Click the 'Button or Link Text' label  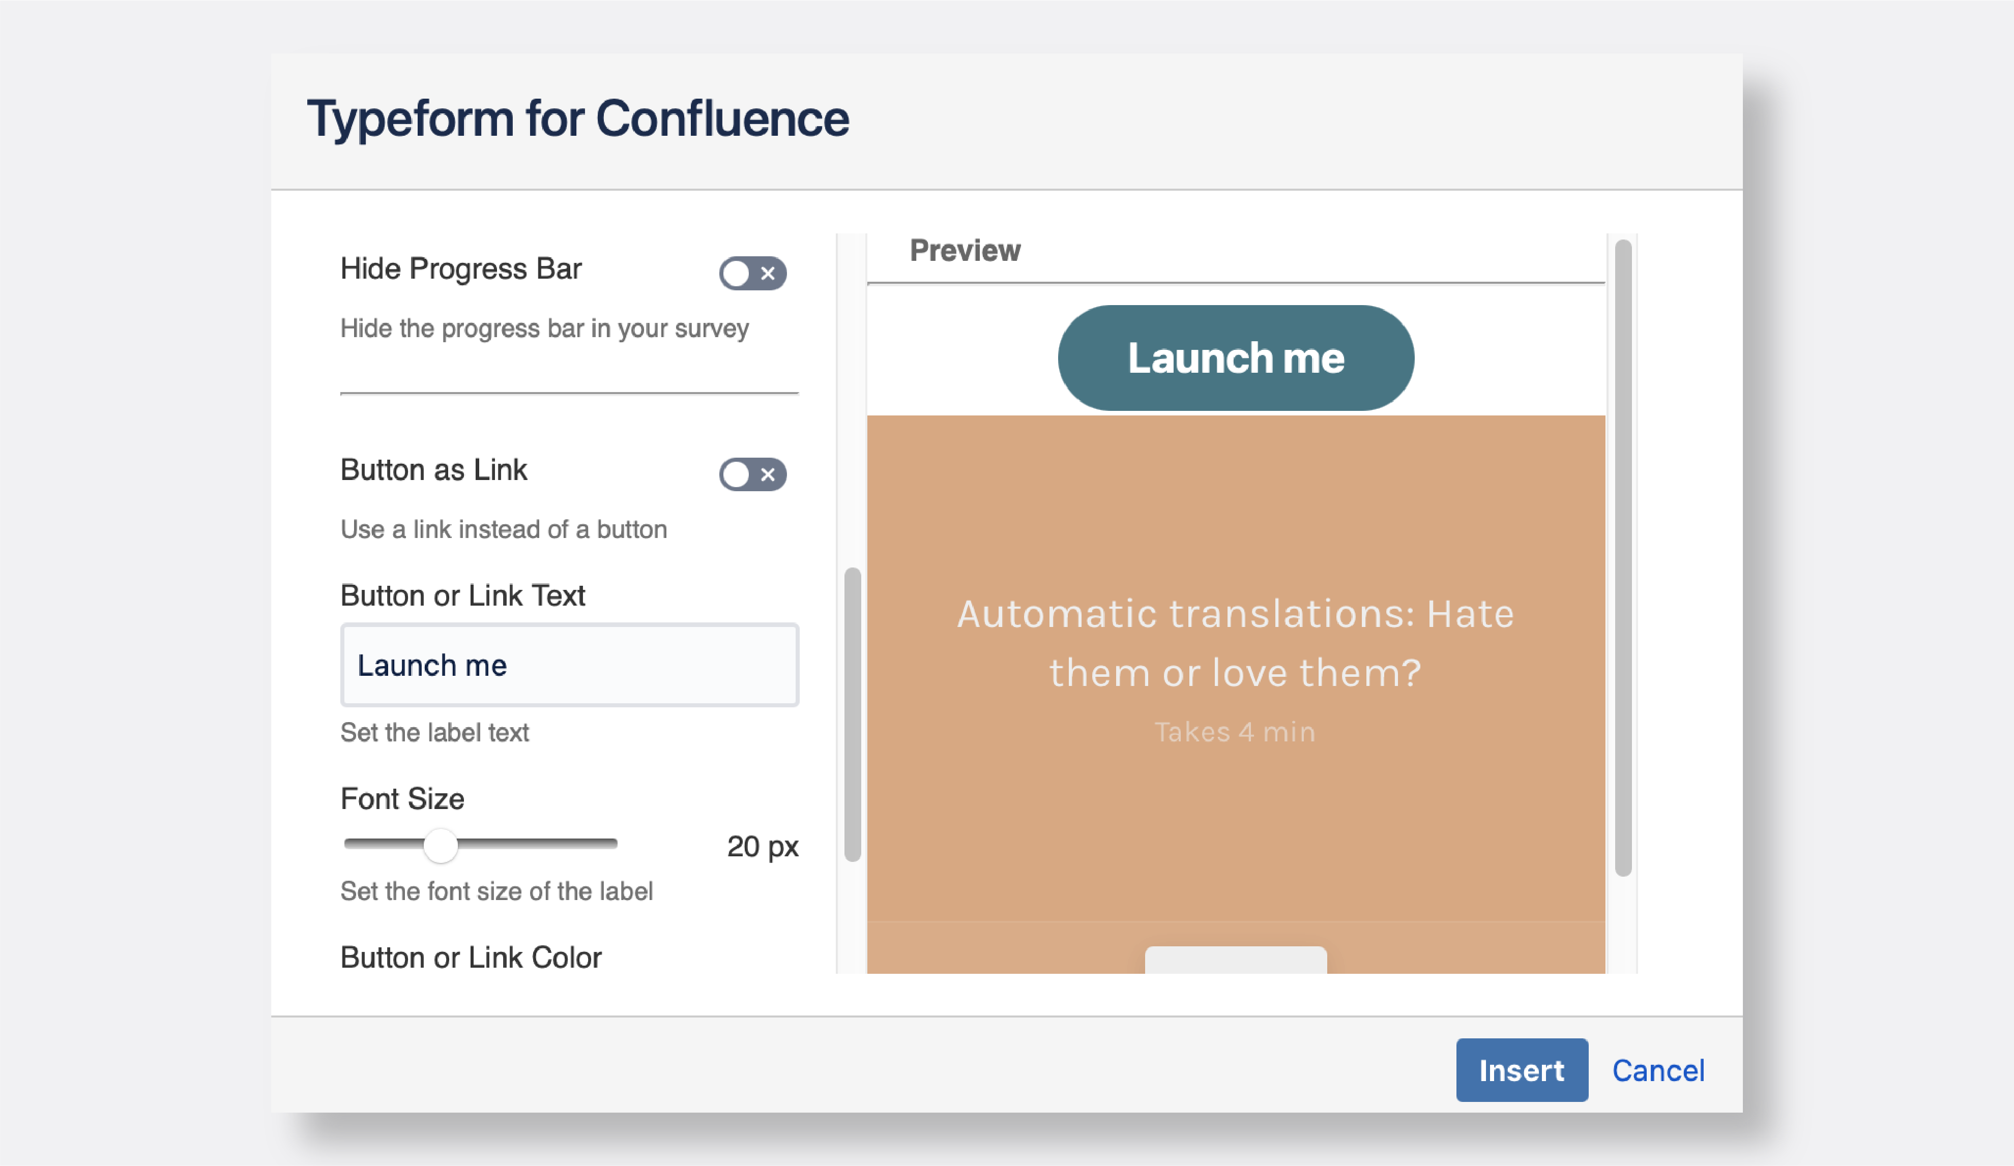463,596
